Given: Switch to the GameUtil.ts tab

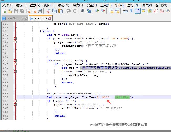Looking at the screenshot, I should tap(15, 18).
